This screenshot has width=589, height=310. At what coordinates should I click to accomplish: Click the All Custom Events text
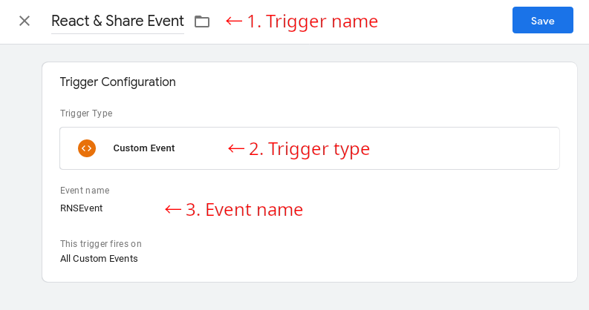click(x=99, y=259)
